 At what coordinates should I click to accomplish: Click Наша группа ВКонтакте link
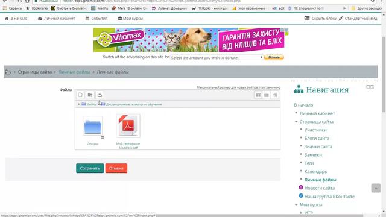(329, 197)
